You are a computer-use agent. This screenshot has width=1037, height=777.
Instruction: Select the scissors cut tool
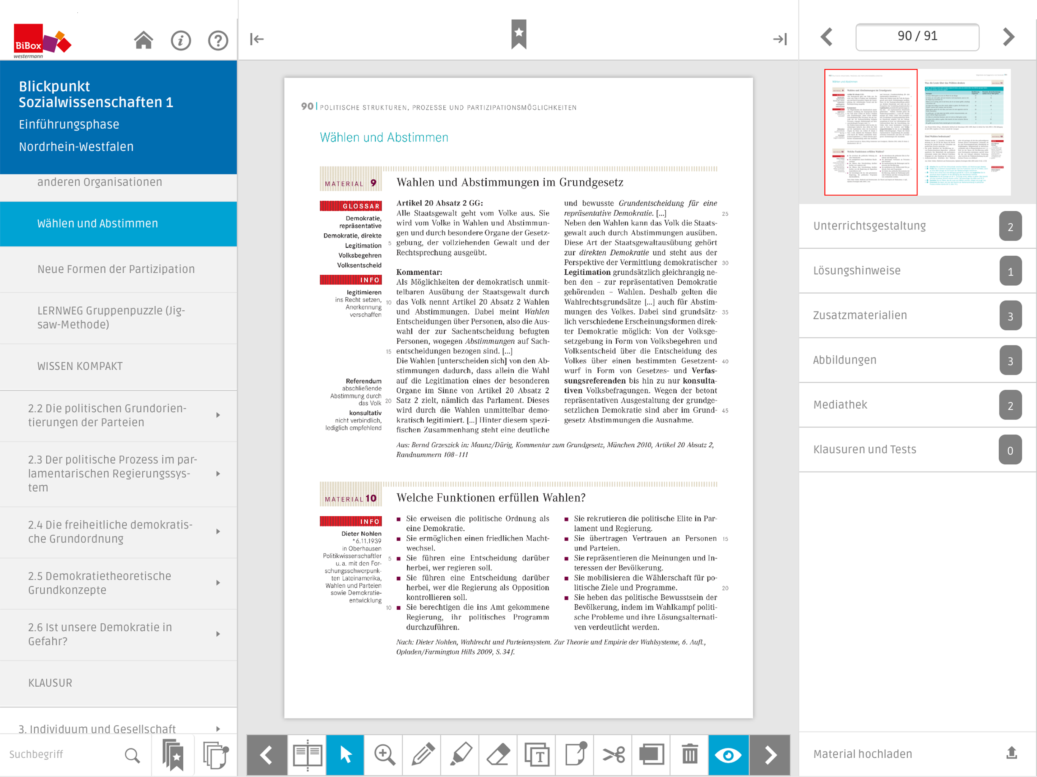coord(613,755)
